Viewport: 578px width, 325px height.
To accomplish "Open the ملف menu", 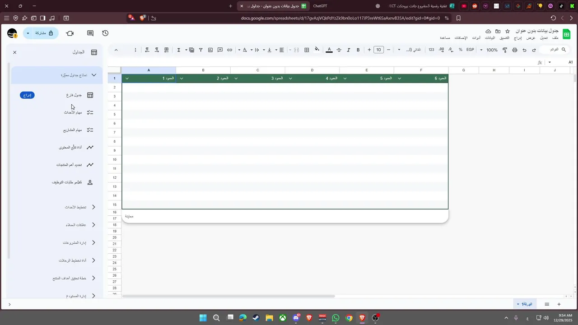I will pyautogui.click(x=555, y=38).
